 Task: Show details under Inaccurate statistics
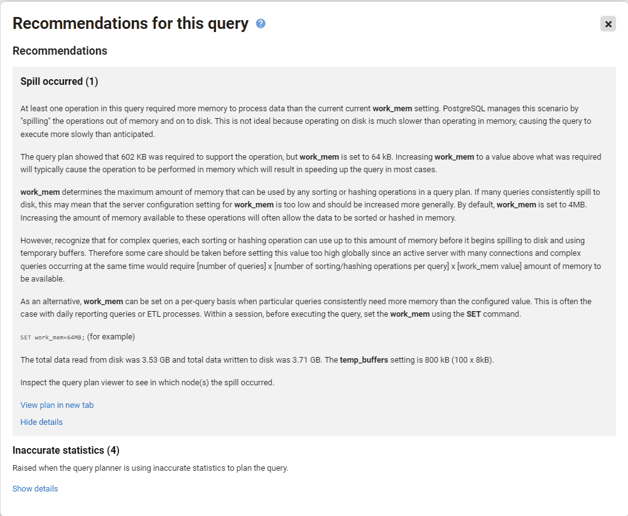35,488
